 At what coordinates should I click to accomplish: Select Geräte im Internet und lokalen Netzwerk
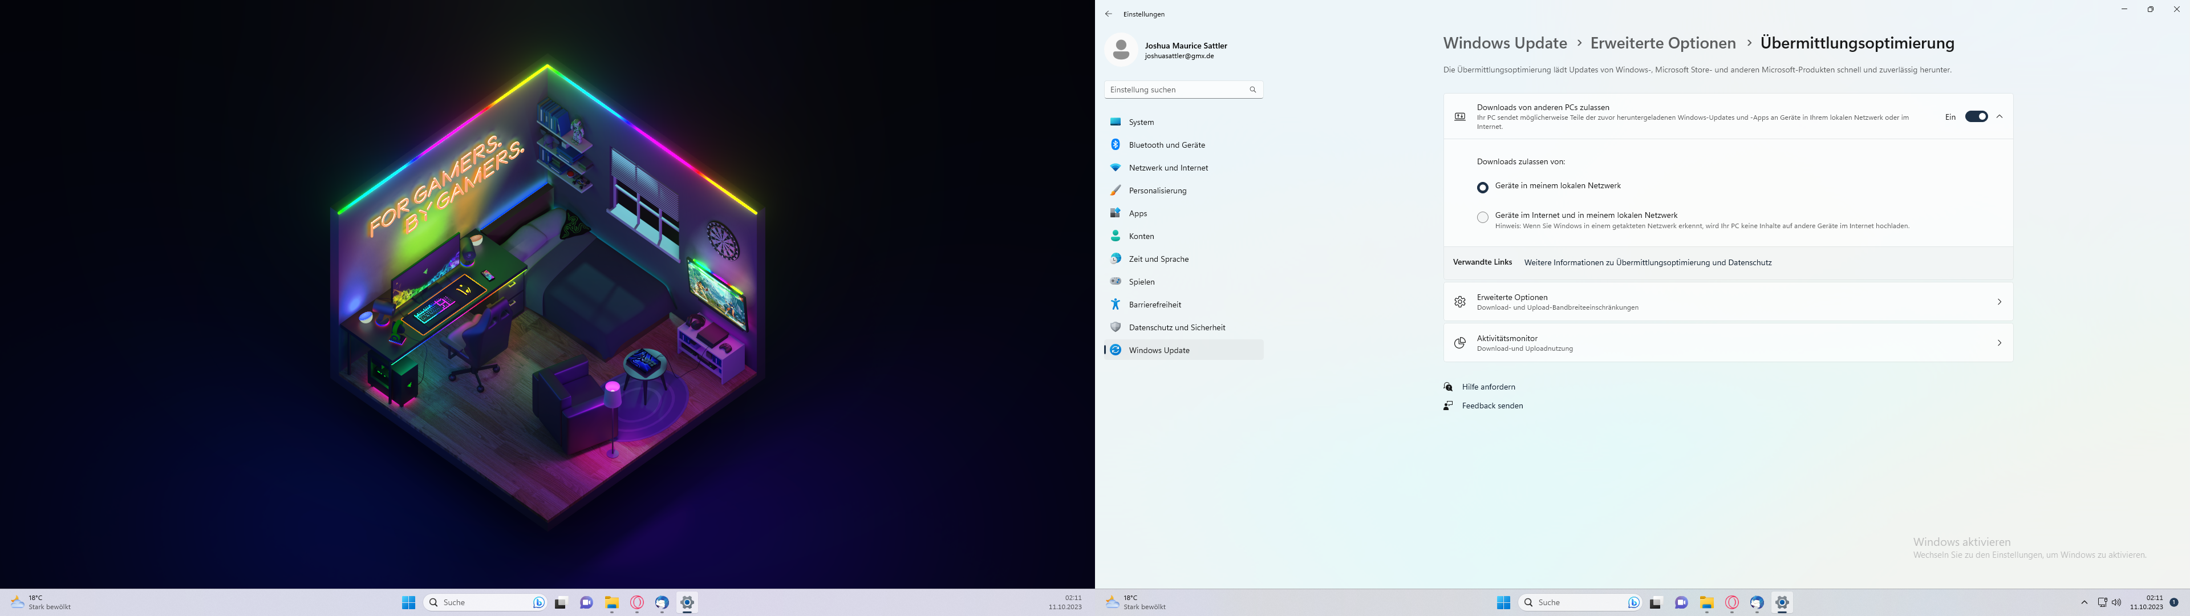point(1483,218)
